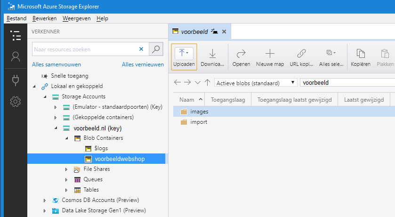Viewport: 395px width, 217px height.
Task: Open the Actieve blobs (standaard) dropdown
Action: [x=256, y=83]
